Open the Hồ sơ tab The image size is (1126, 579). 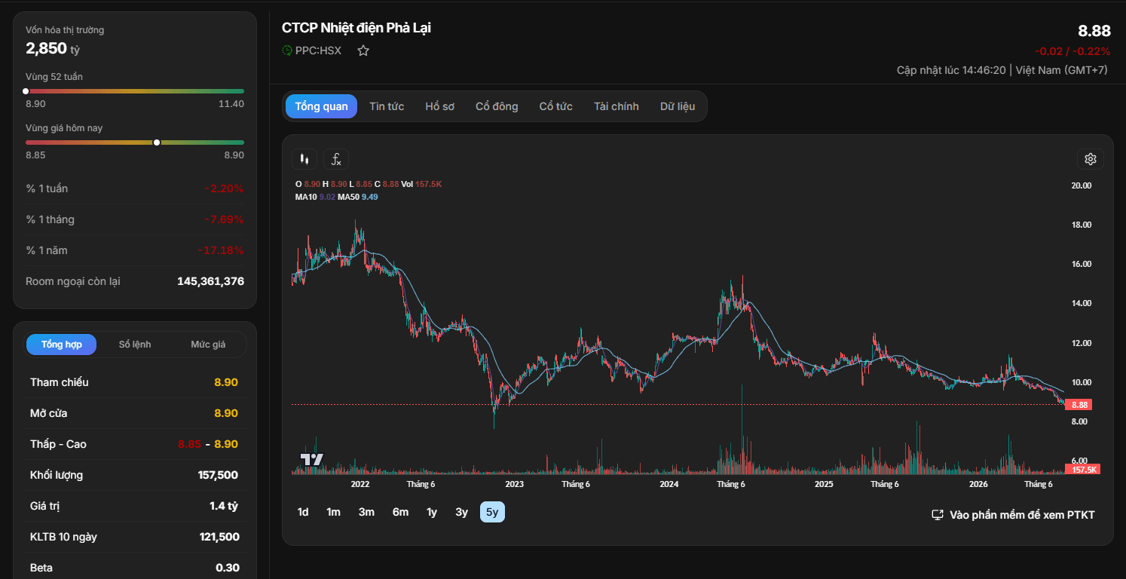coord(439,106)
